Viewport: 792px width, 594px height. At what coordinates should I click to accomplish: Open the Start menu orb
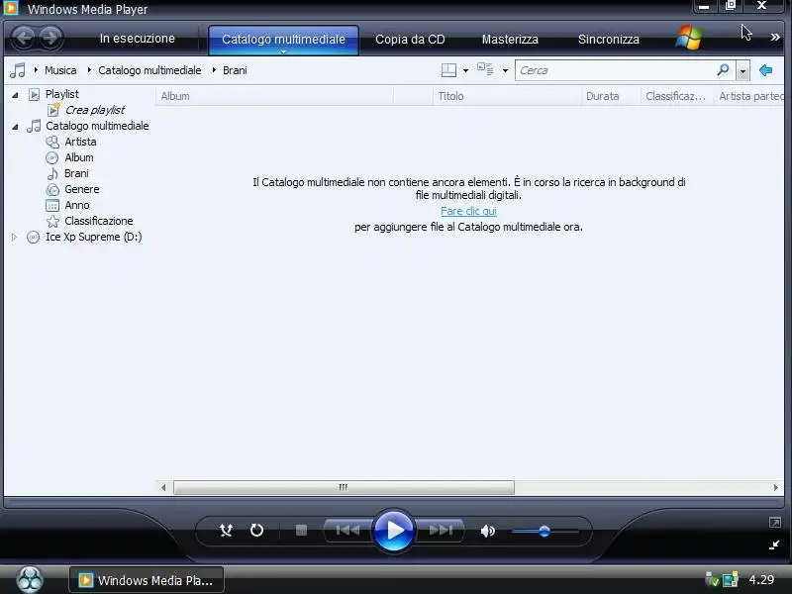click(30, 579)
